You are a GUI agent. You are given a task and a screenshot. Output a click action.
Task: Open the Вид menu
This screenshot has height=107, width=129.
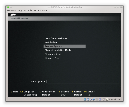pos(20,10)
